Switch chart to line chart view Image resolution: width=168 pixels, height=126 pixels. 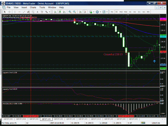coord(64,12)
